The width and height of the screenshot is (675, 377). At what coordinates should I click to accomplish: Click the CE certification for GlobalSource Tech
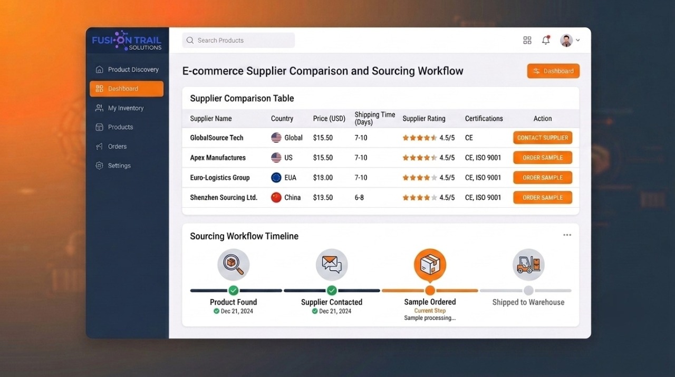click(469, 138)
